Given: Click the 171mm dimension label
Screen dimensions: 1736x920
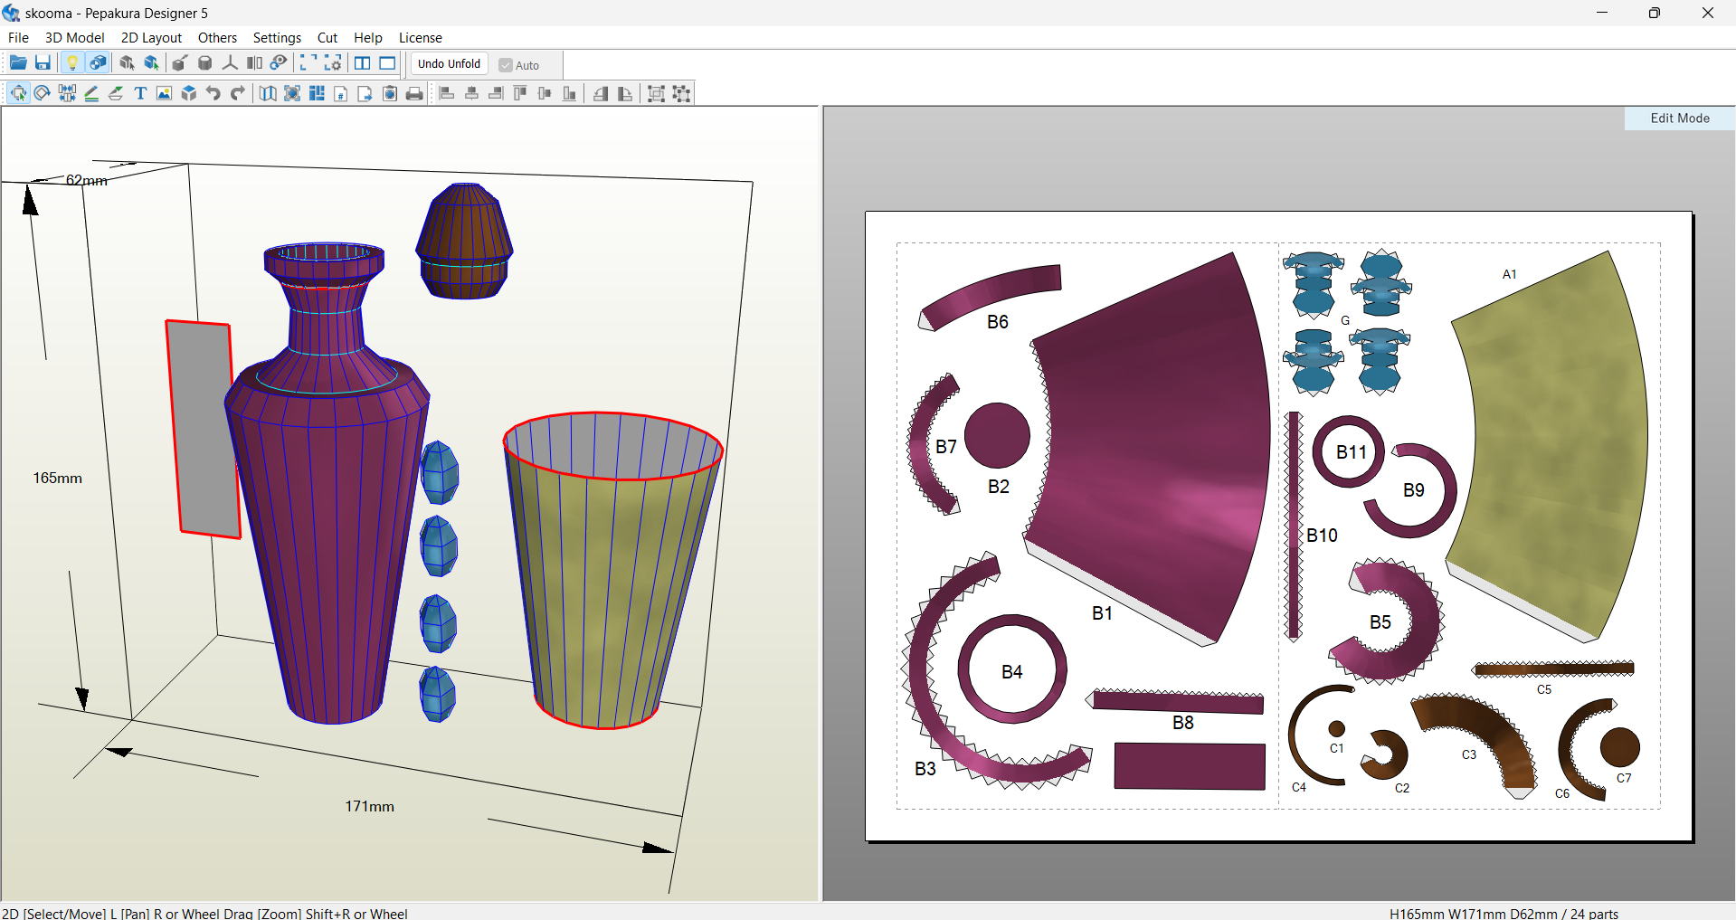Looking at the screenshot, I should point(369,806).
